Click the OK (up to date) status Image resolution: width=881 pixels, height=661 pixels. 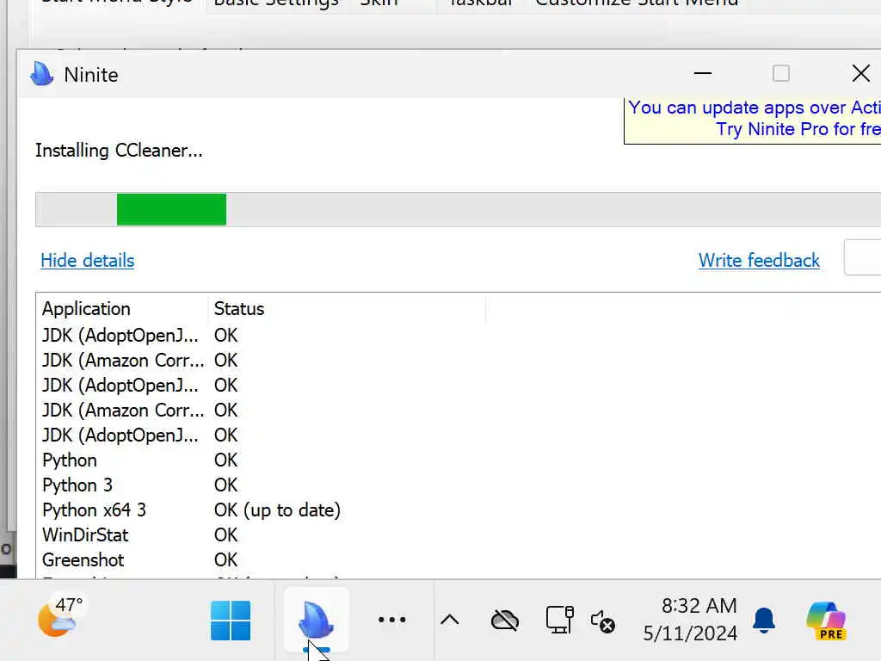pos(278,510)
